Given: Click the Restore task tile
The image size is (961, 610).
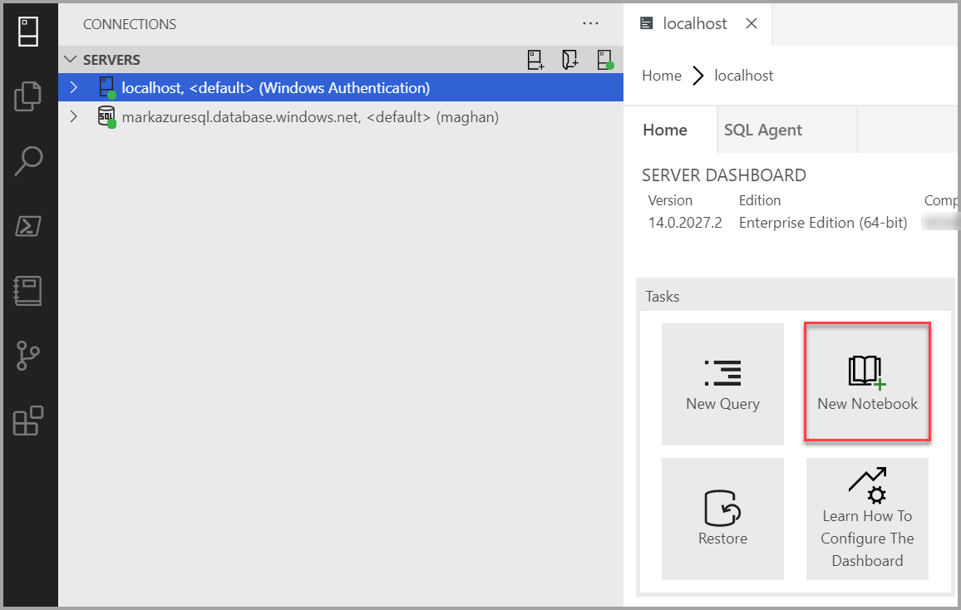Looking at the screenshot, I should [722, 519].
